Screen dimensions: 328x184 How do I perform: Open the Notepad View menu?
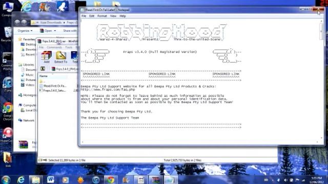(113, 16)
